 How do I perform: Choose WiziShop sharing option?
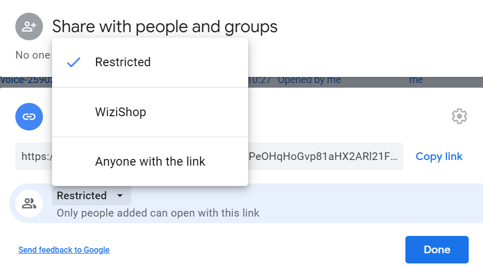(x=150, y=112)
